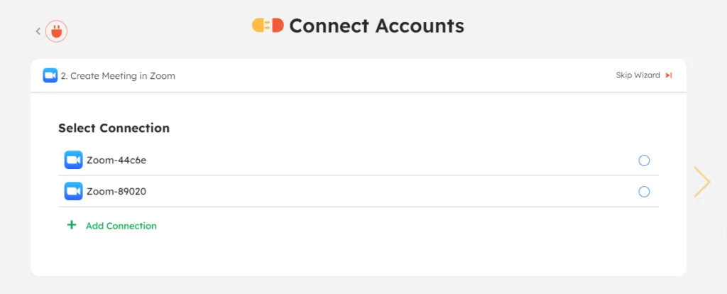Go to next step with the yellow arrow
The width and height of the screenshot is (727, 294).
(701, 182)
